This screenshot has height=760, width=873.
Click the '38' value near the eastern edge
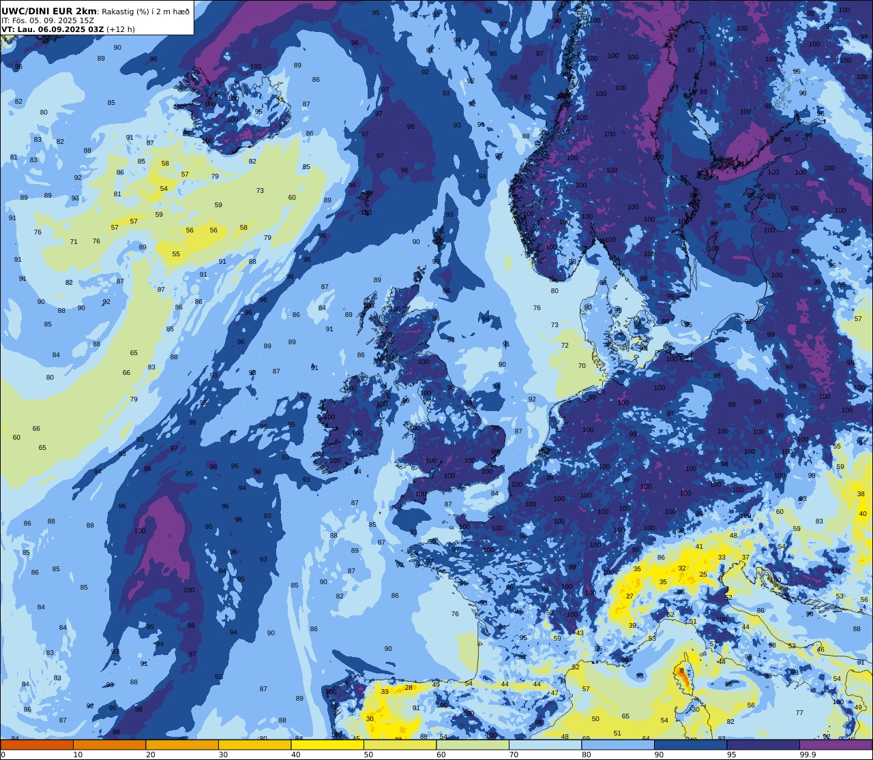tap(861, 493)
